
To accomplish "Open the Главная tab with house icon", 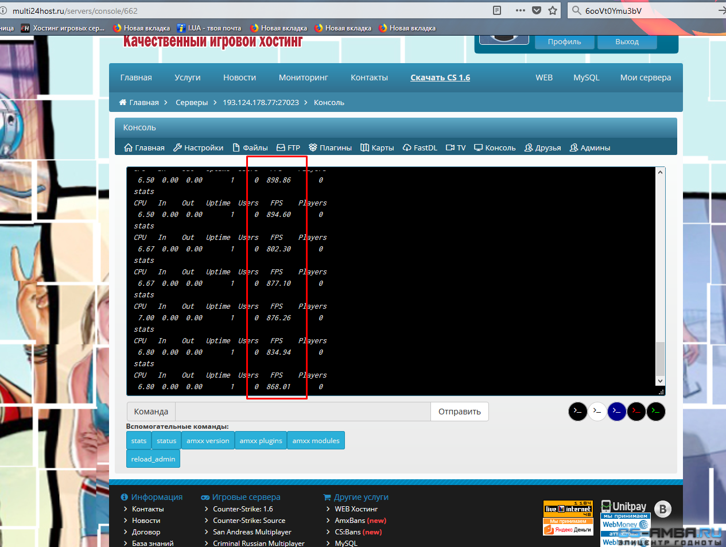I will point(145,148).
